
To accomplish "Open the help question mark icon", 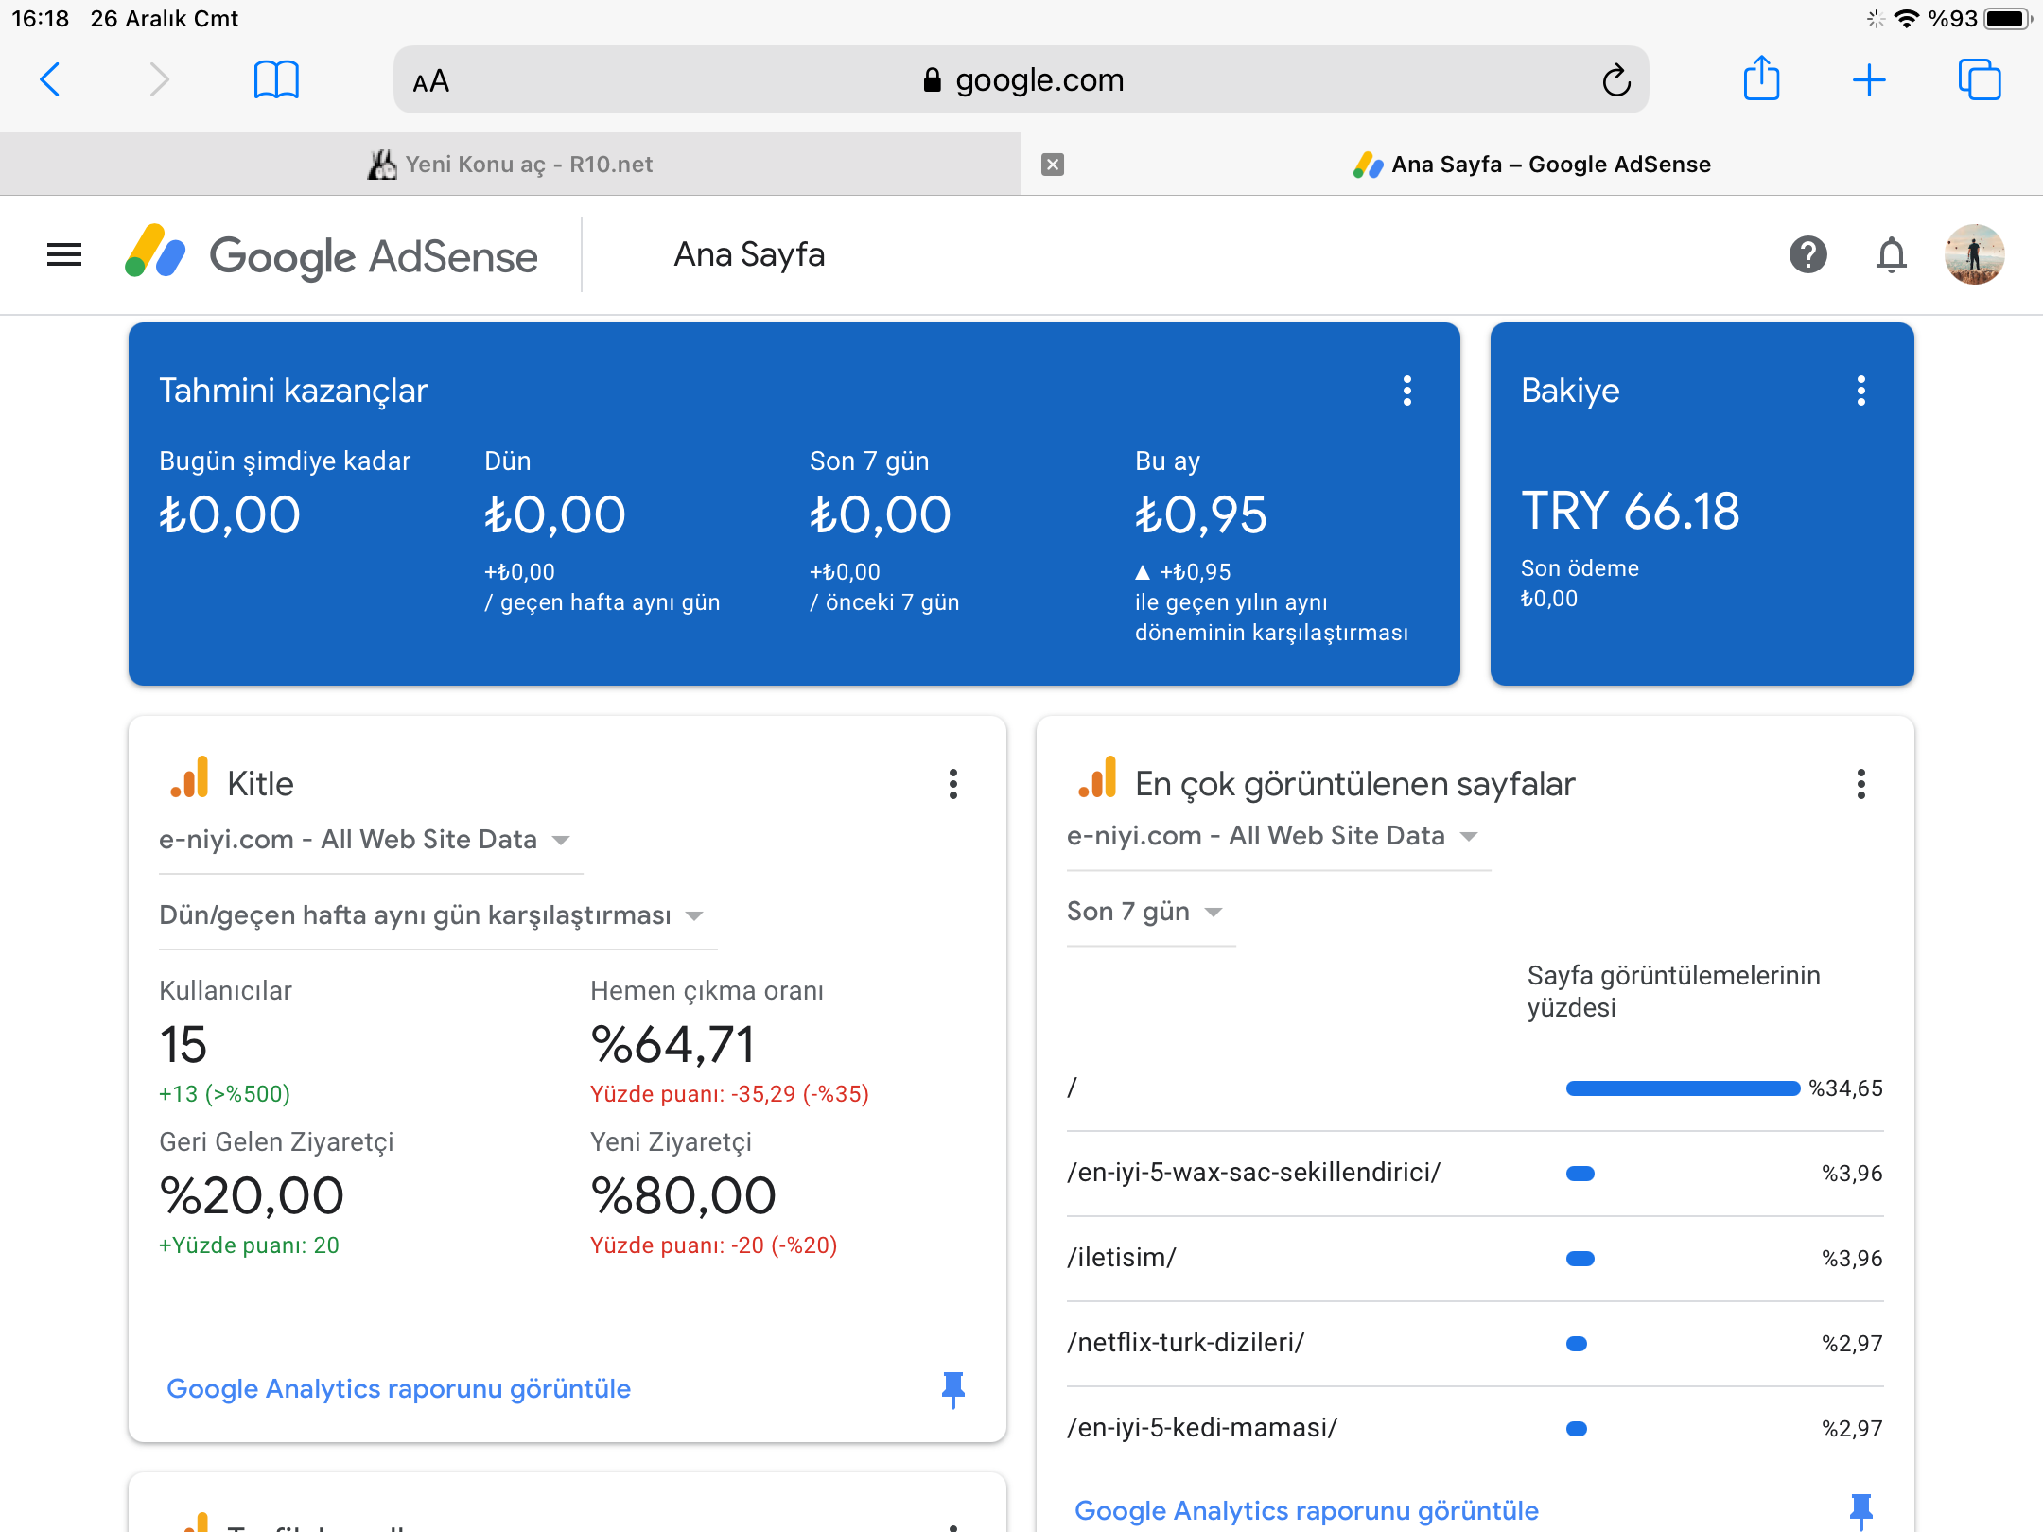I will 1807,254.
